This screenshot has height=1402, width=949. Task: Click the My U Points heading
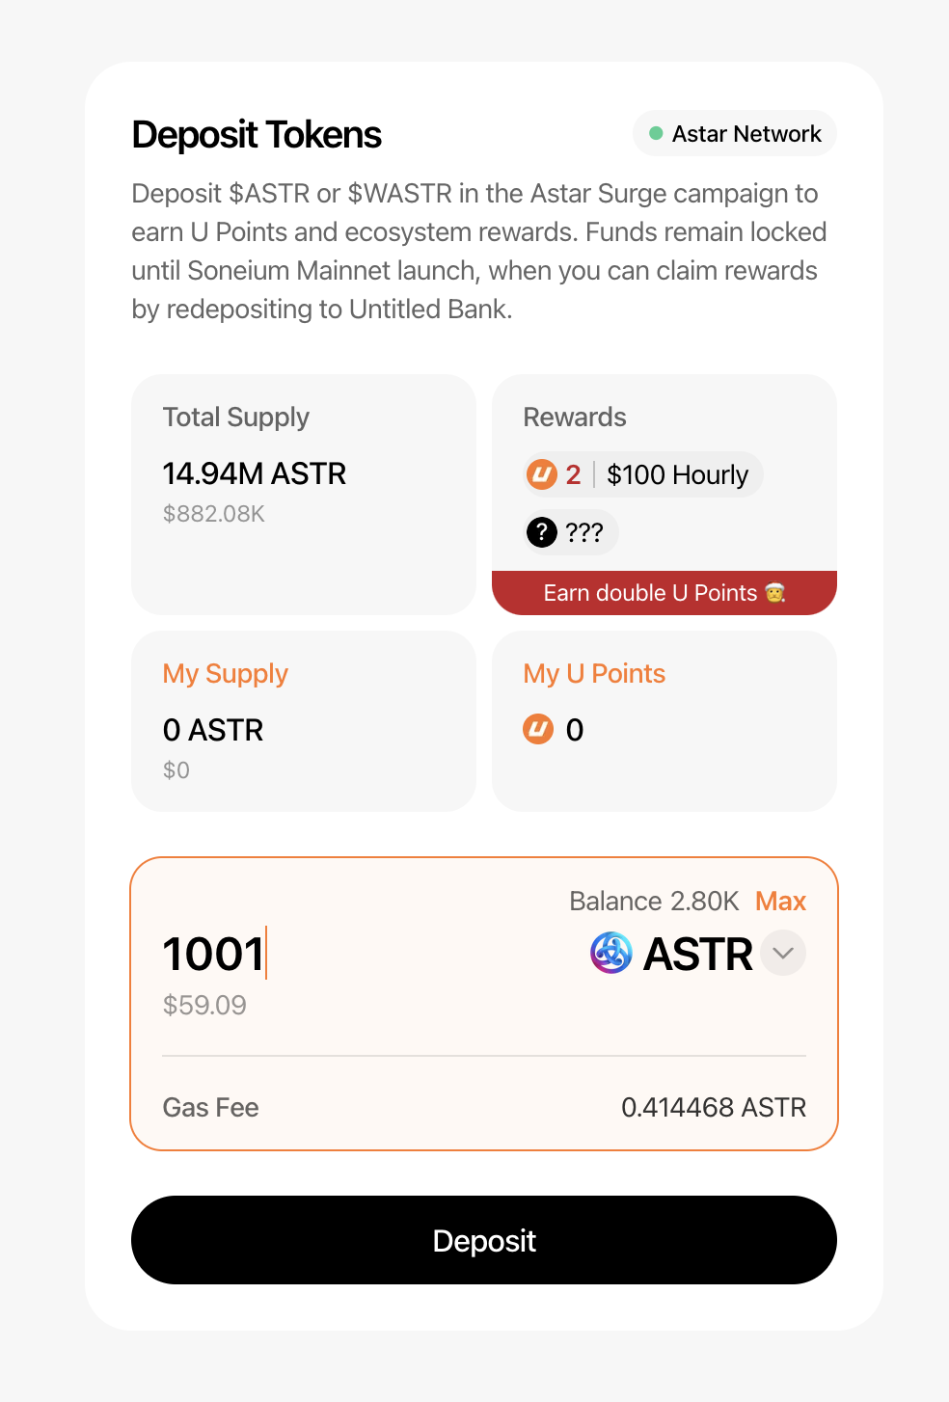click(594, 673)
